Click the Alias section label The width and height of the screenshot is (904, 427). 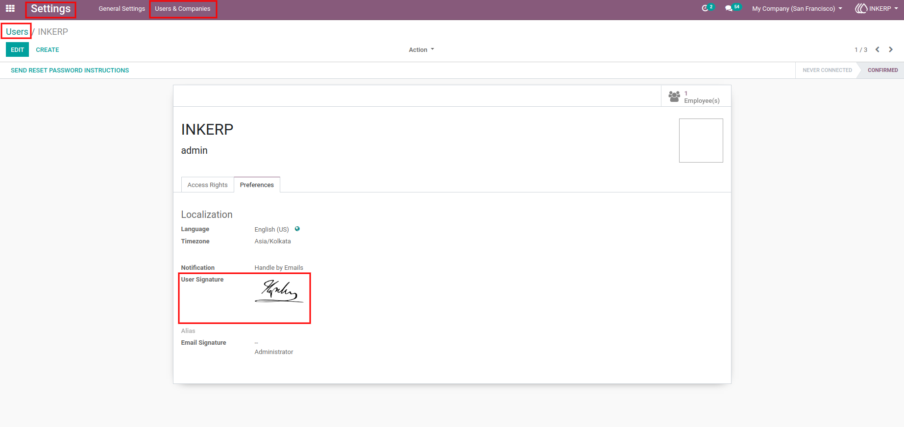(x=188, y=331)
